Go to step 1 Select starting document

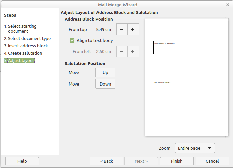[21, 29]
